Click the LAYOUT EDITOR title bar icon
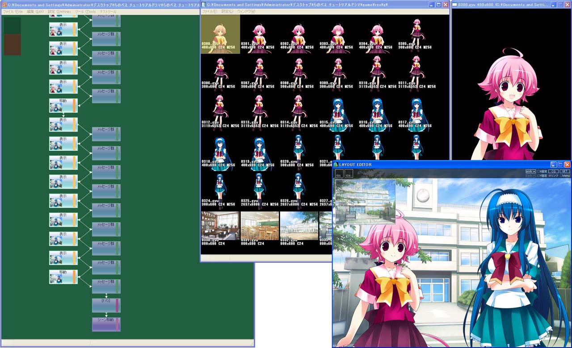The image size is (572, 348). pos(336,165)
